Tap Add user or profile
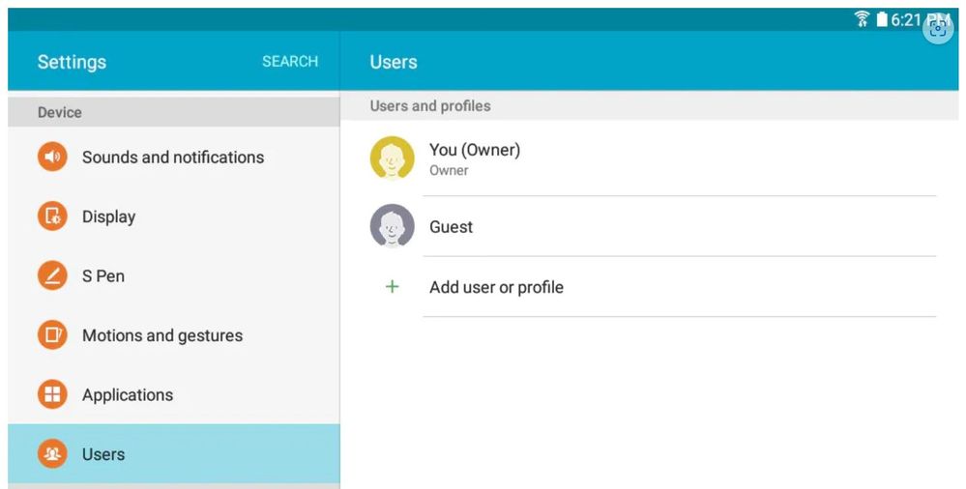The width and height of the screenshot is (966, 489). pyautogui.click(x=496, y=288)
